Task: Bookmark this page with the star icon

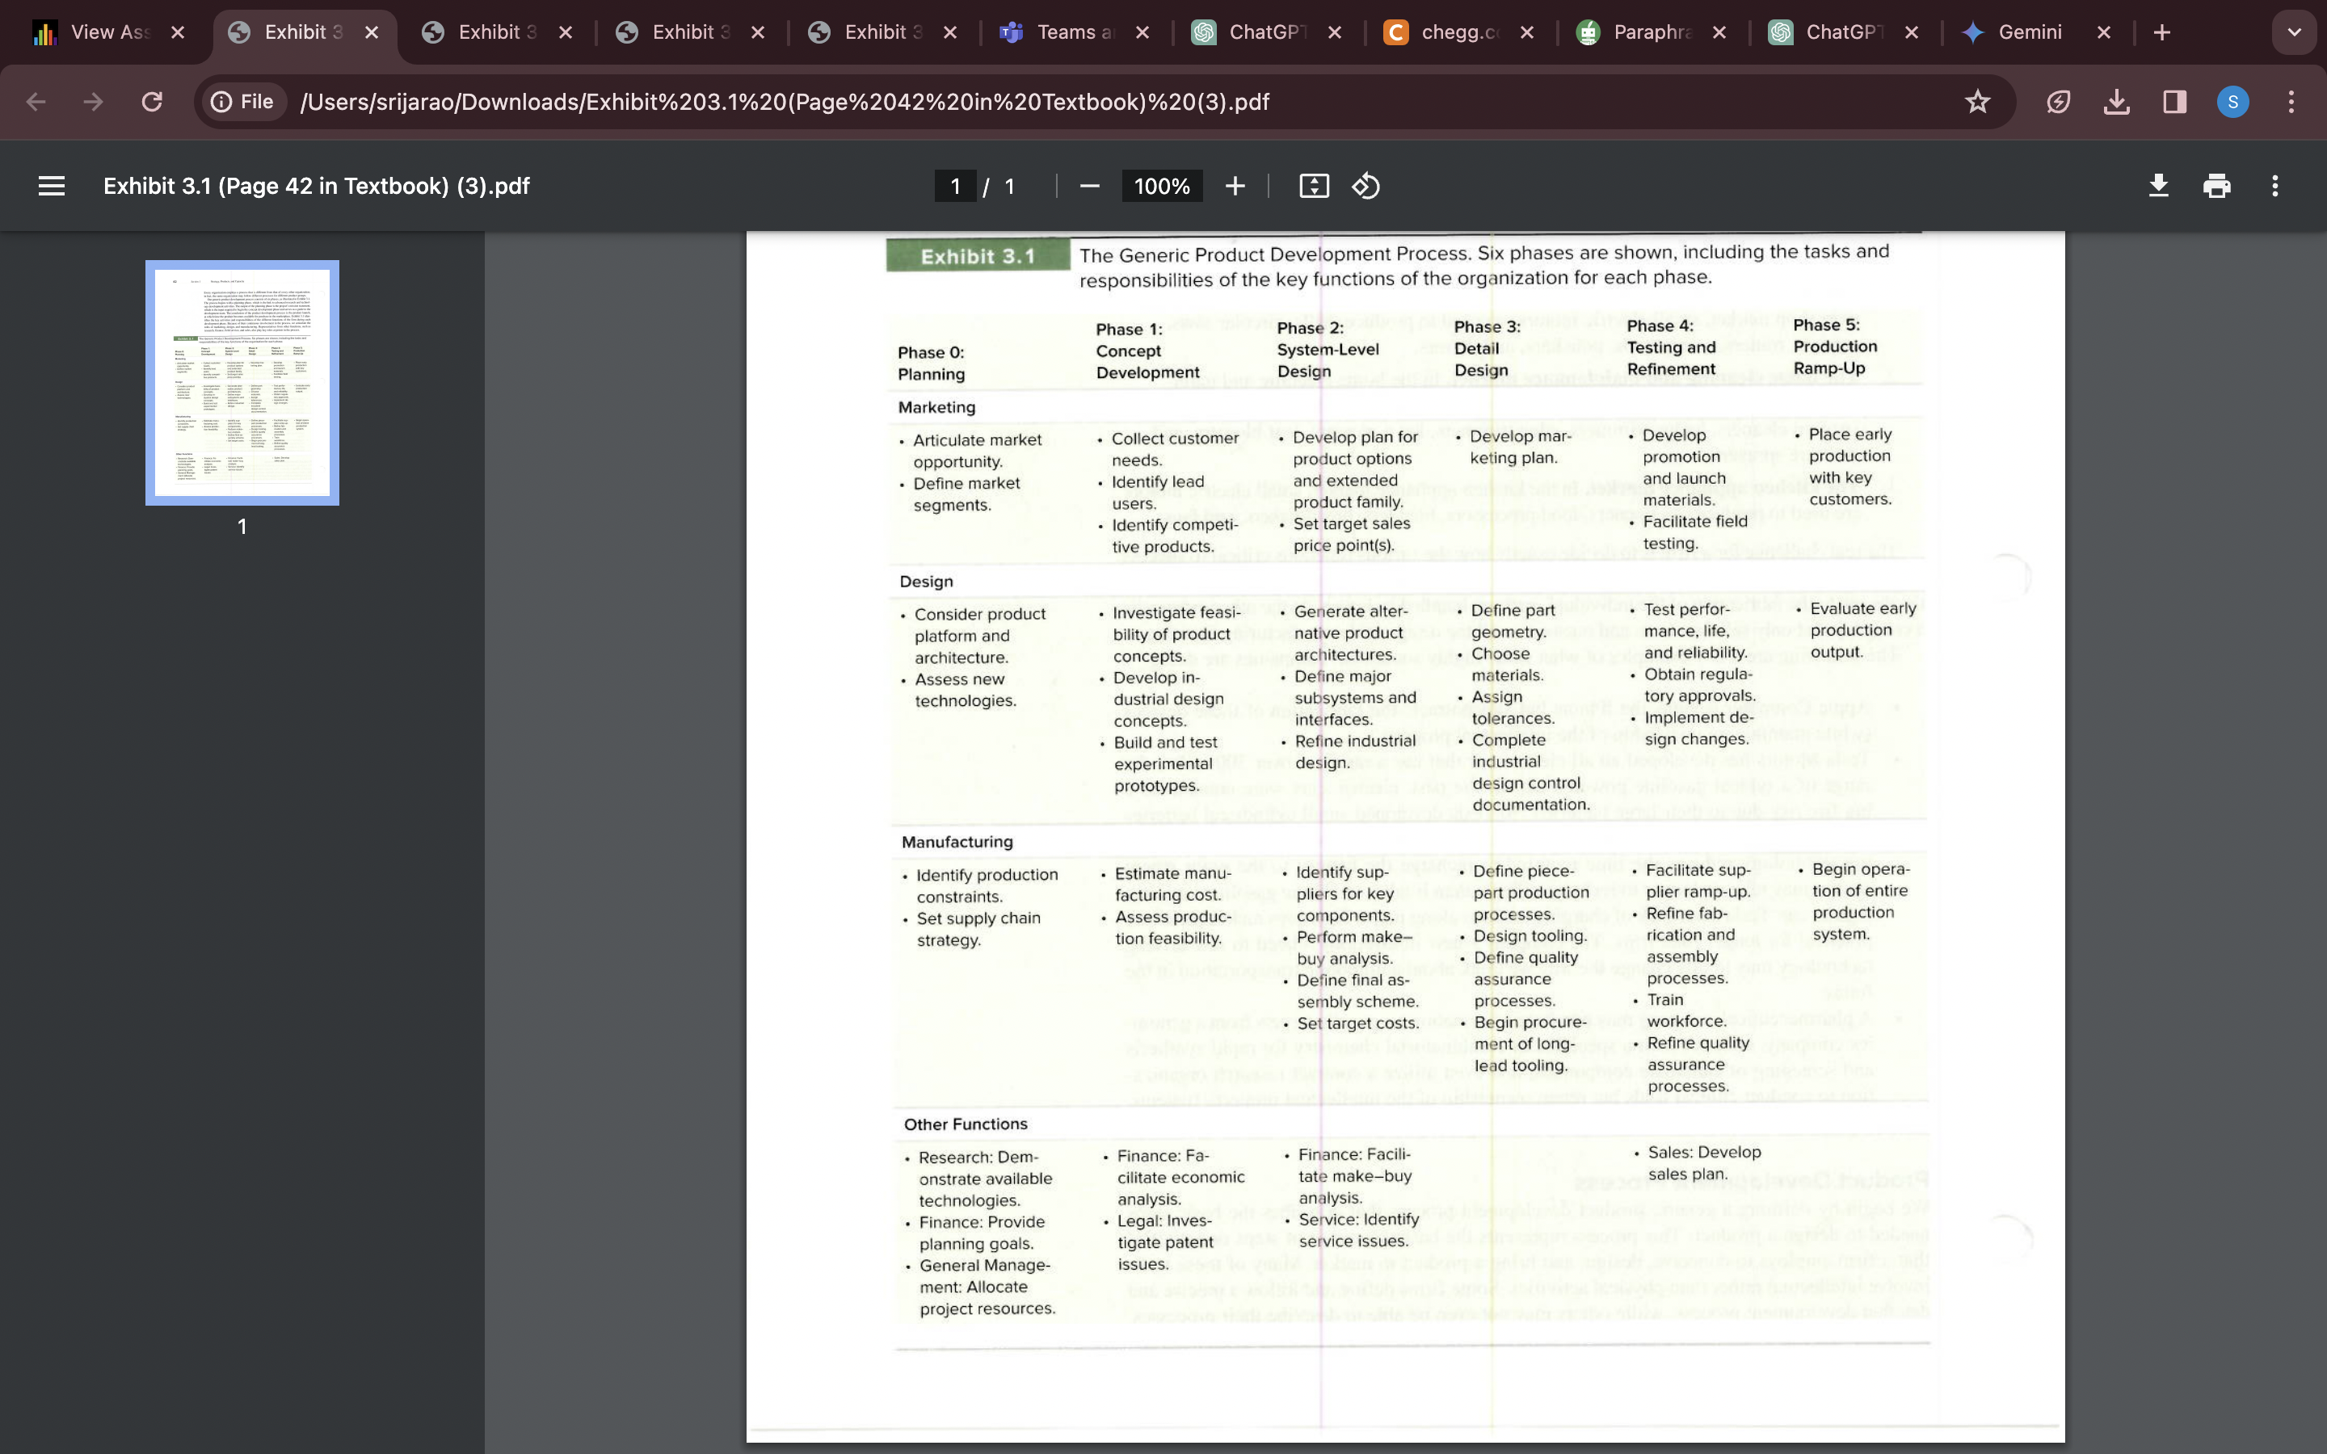Action: pos(1977,102)
